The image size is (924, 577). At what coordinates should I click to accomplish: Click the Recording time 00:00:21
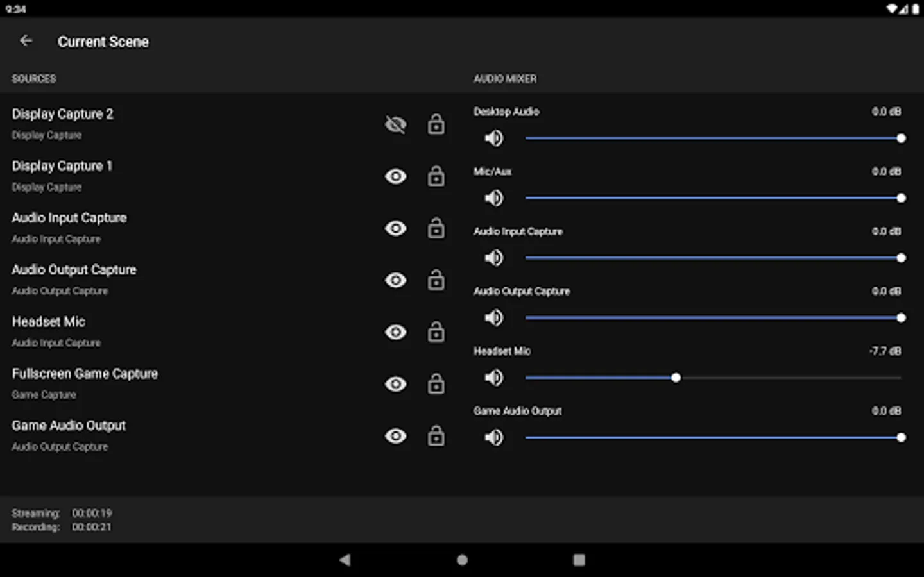click(92, 527)
